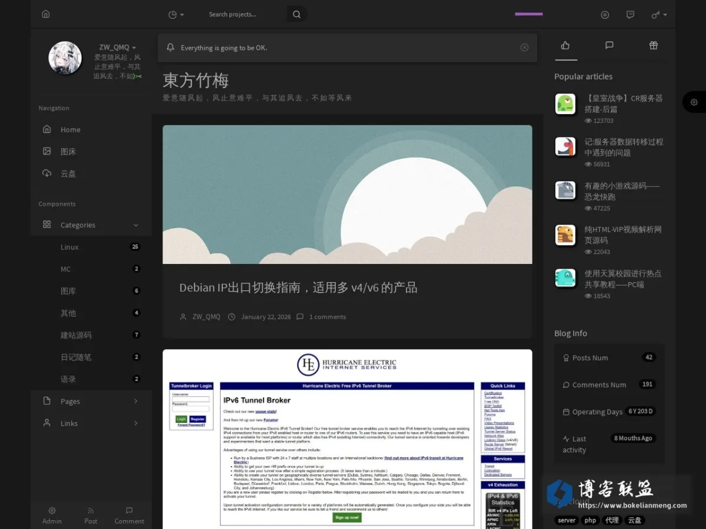Click the thumbnail of the 纯HTML-VIP article
This screenshot has height=529, width=706.
[x=565, y=235]
